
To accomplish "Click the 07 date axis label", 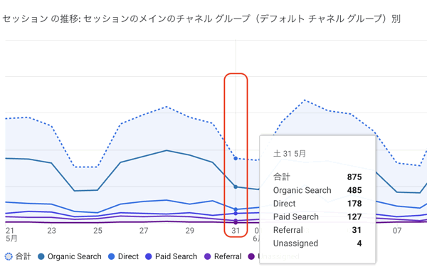I will (397, 231).
